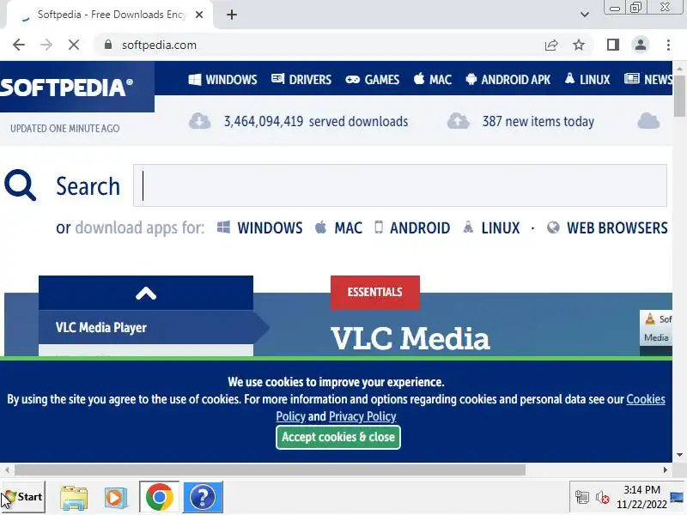Share this page icon in address bar
The height and width of the screenshot is (515, 687).
(x=551, y=45)
